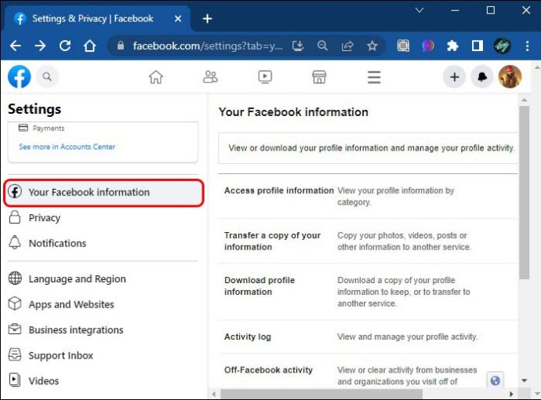Open the Watch video icon
The image size is (541, 400).
tap(265, 77)
